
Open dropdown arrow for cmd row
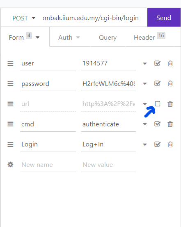pos(145,124)
